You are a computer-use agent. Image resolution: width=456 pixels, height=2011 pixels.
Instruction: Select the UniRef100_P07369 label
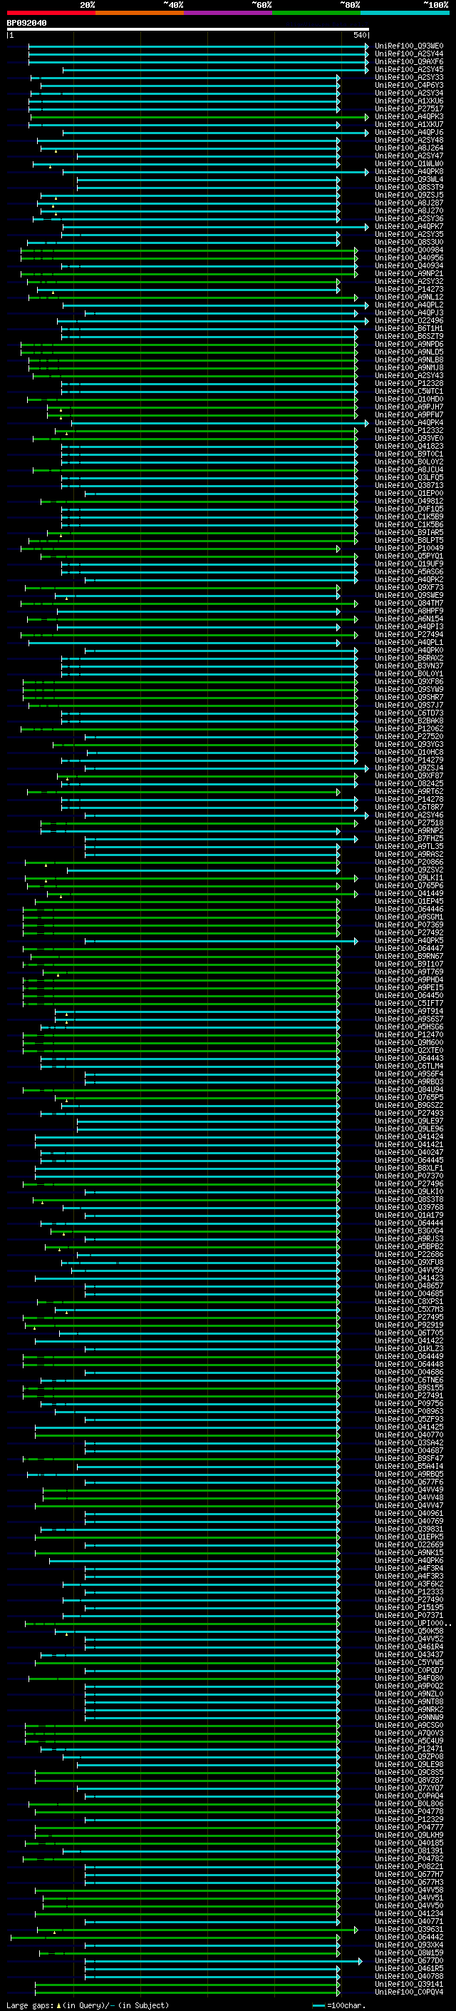(409, 925)
